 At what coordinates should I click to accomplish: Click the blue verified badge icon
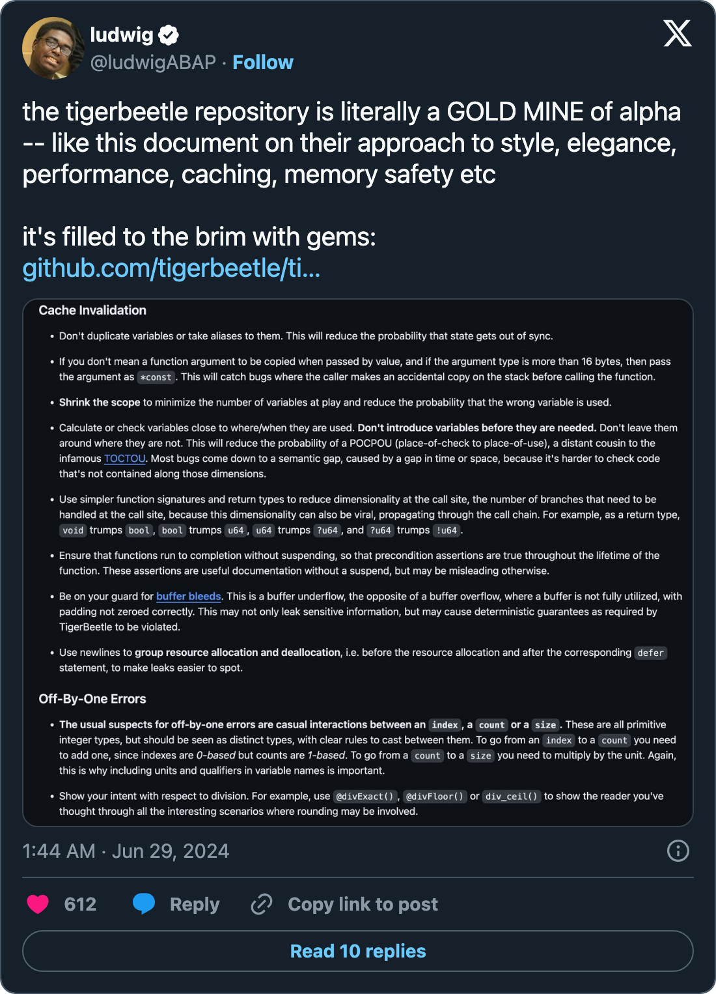click(x=169, y=35)
